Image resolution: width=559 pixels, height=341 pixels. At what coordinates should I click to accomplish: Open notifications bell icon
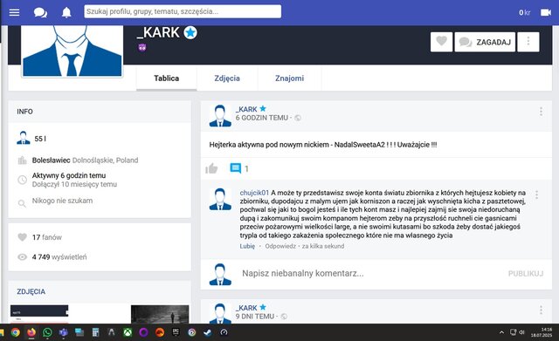66,12
